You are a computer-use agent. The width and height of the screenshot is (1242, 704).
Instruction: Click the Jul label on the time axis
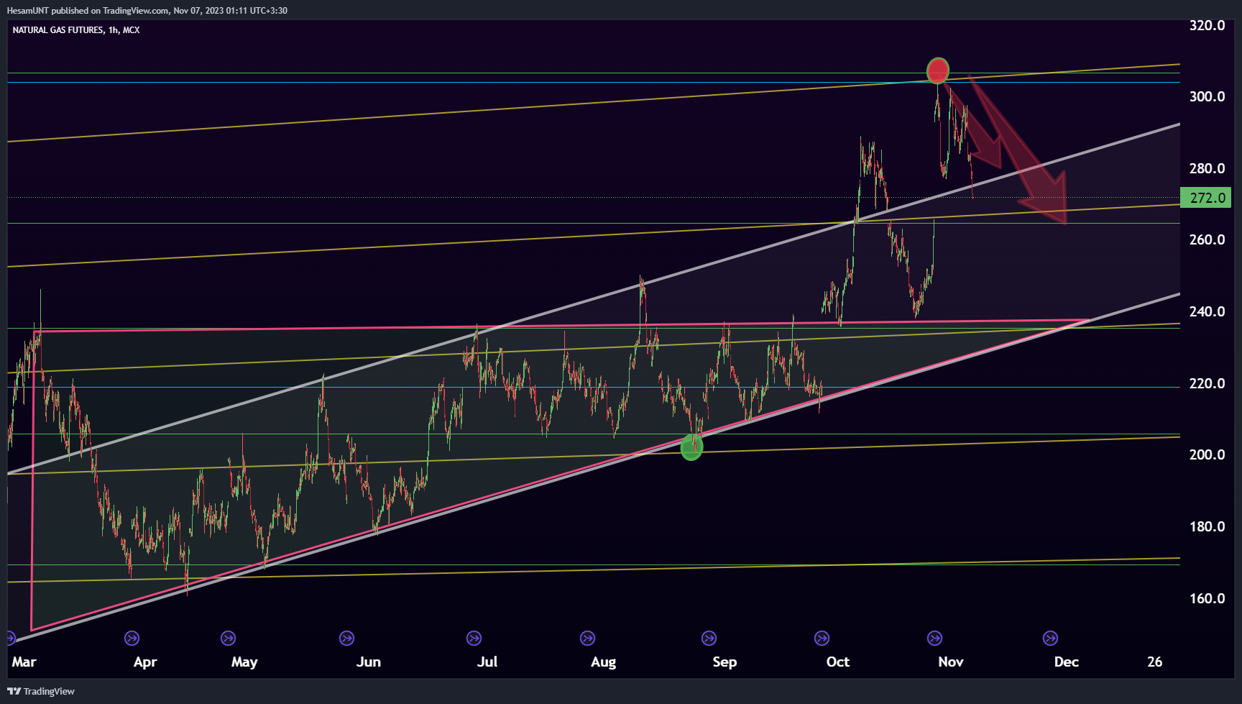487,662
